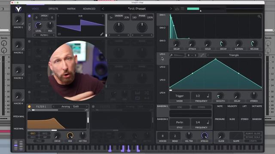Toggle OSC2 input on Filter 1
The image size is (275, 154).
coord(45,133)
